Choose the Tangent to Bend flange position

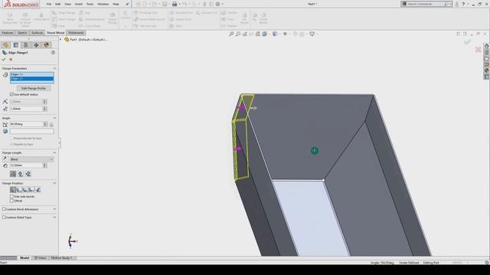coord(38,189)
